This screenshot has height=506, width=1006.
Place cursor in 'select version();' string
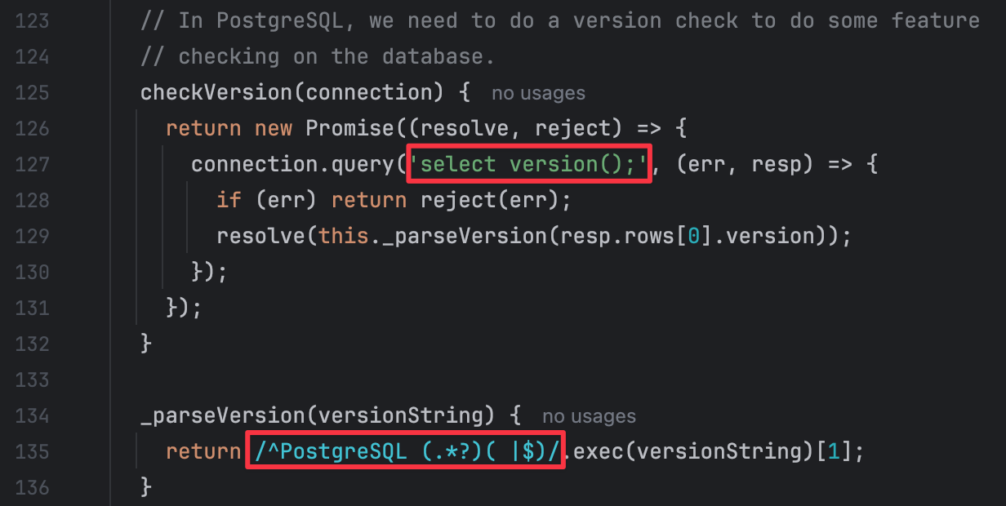[x=529, y=164]
